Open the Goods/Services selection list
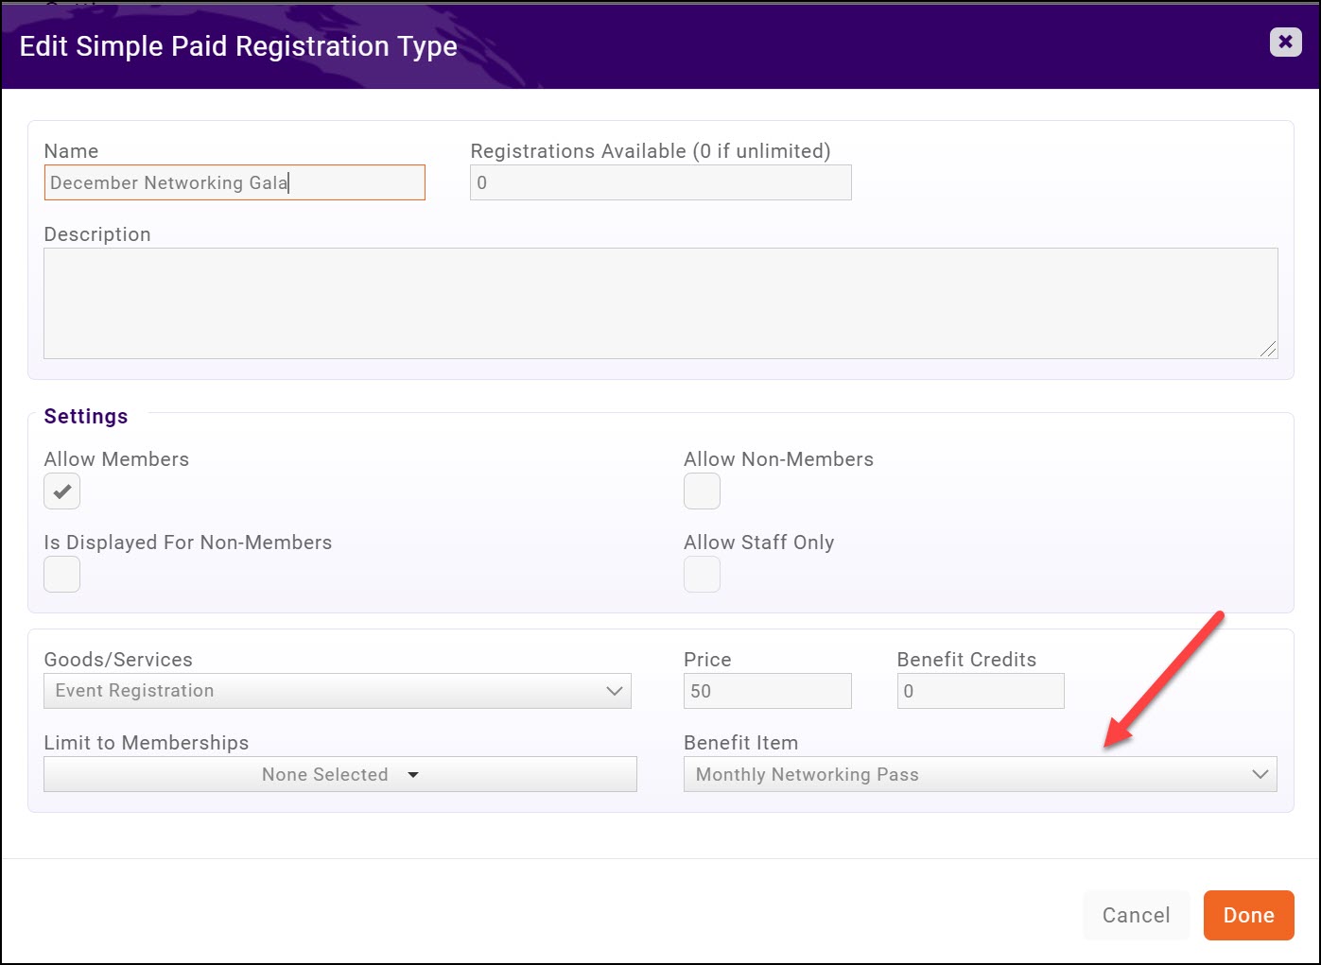The height and width of the screenshot is (965, 1321). point(337,691)
